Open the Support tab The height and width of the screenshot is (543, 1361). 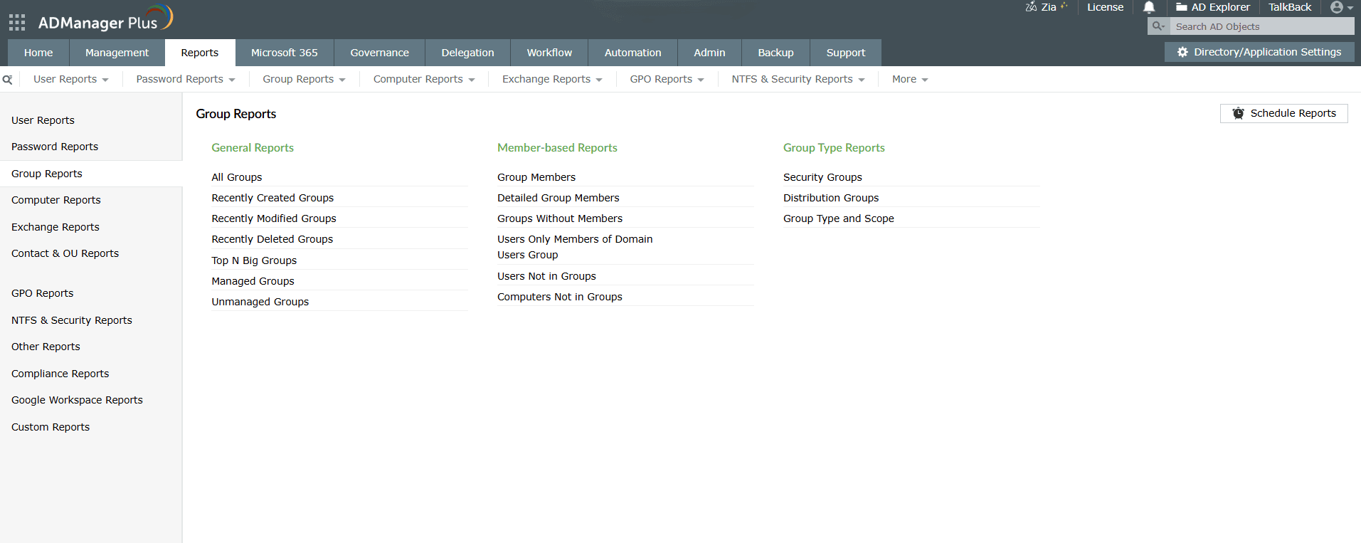[846, 53]
